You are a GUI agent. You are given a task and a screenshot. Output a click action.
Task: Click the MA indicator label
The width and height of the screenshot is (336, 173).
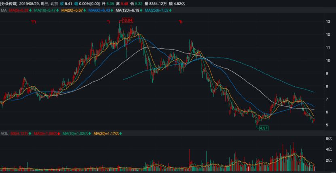pos(4,10)
